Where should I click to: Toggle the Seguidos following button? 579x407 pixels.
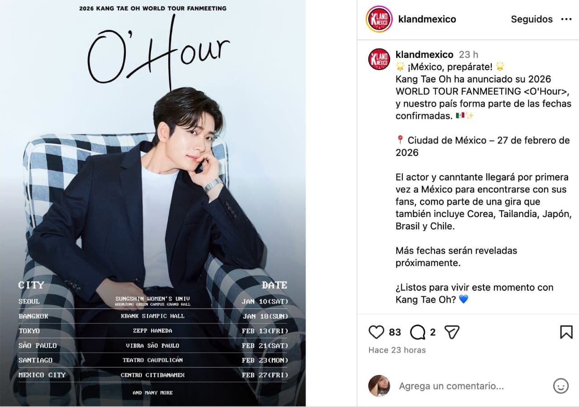coord(532,19)
